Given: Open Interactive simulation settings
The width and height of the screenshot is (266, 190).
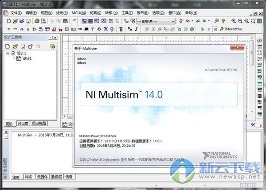Looking at the screenshot, I should 231,29.
